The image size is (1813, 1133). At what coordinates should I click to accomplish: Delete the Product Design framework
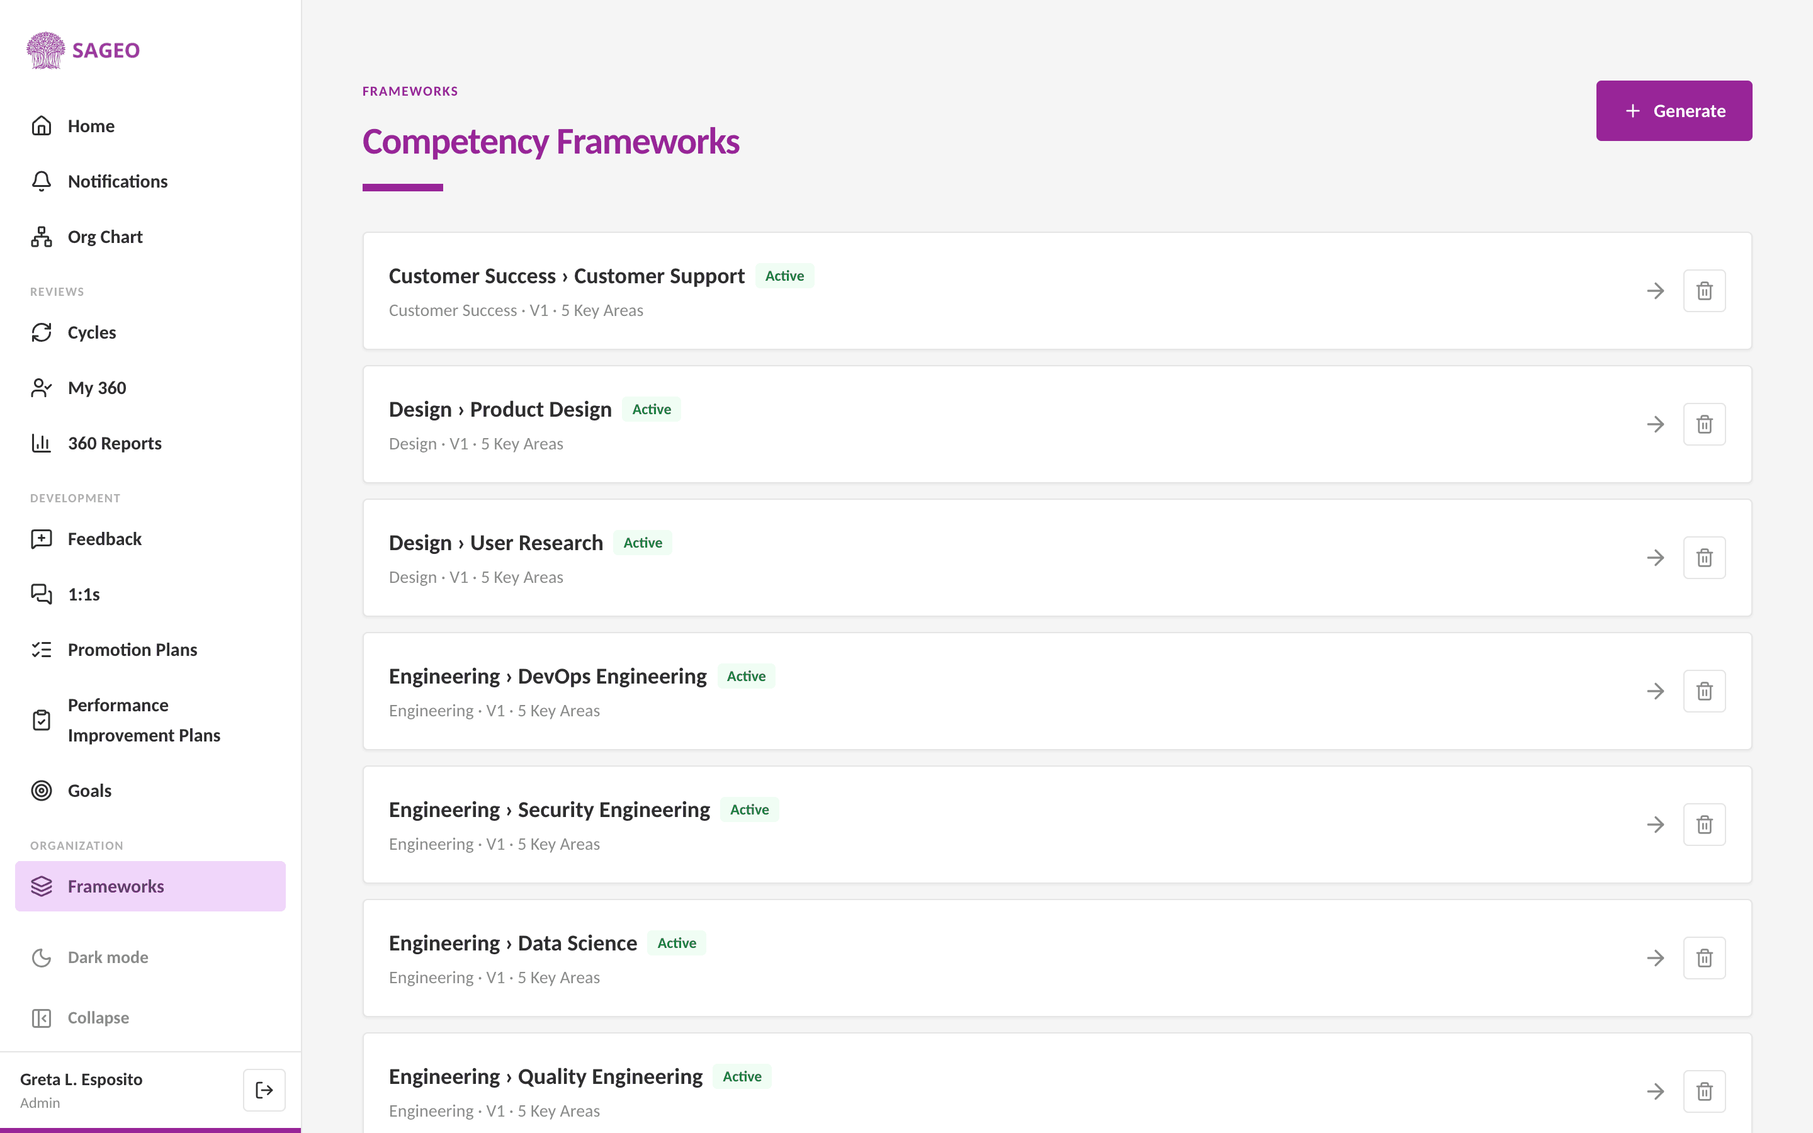pos(1704,424)
